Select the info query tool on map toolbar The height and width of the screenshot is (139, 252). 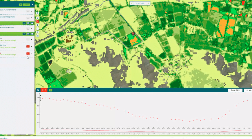[37, 17]
